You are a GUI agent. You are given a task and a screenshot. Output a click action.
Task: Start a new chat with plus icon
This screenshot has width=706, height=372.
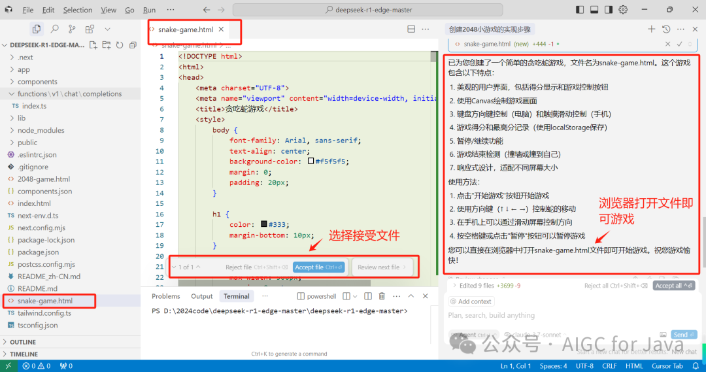[x=651, y=29]
